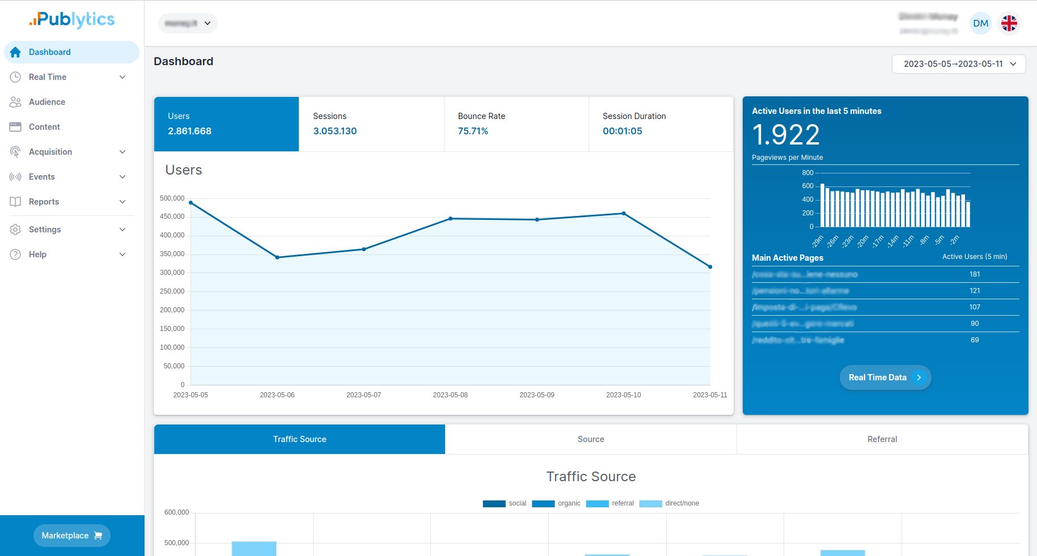Open the Reports book icon
1037x556 pixels.
tap(15, 202)
